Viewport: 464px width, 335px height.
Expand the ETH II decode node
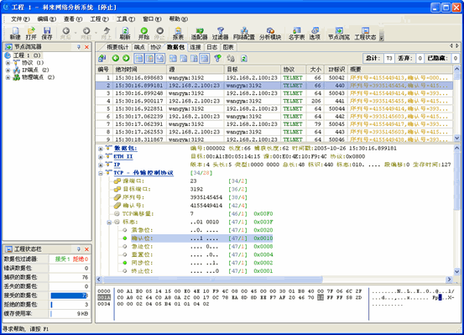click(x=101, y=157)
